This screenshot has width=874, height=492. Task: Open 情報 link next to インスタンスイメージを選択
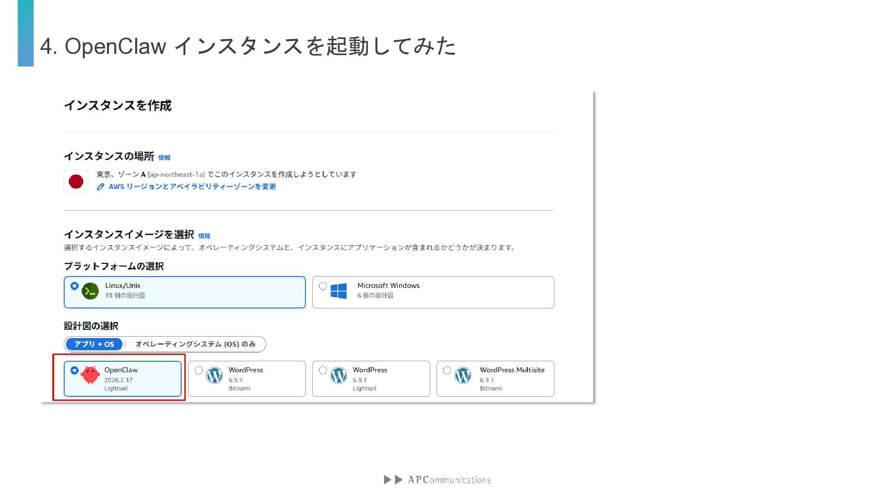204,236
